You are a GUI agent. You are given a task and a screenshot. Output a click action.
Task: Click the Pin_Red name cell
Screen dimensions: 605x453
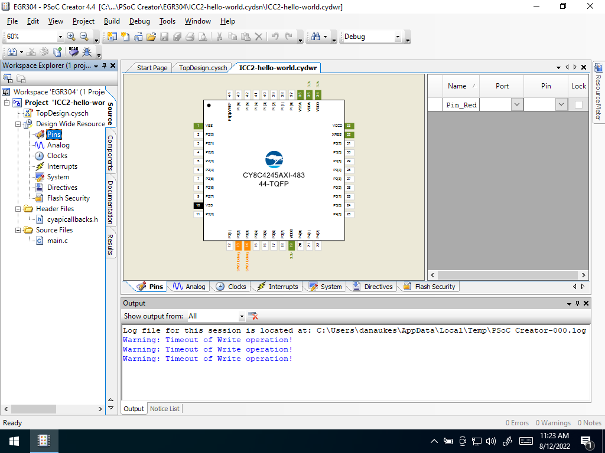pos(461,105)
